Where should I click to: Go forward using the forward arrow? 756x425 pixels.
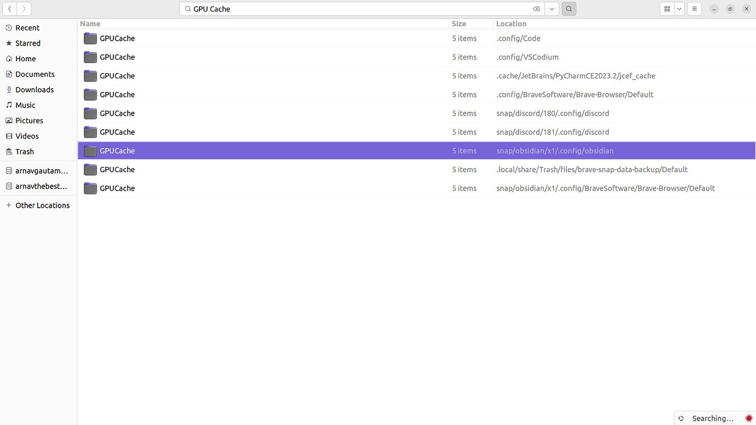click(x=24, y=9)
